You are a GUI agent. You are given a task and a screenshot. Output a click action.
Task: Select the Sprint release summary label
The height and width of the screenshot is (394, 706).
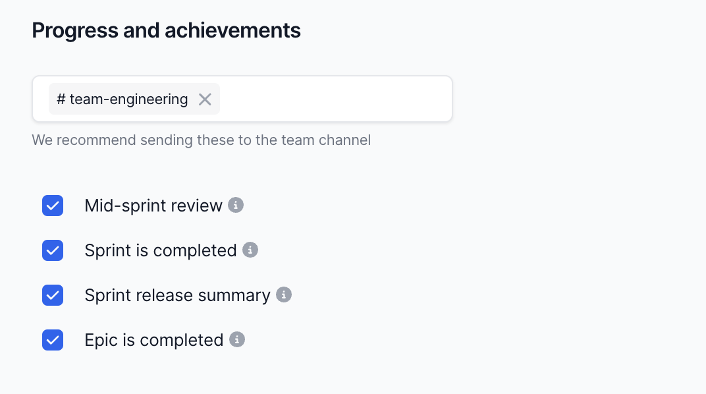177,295
